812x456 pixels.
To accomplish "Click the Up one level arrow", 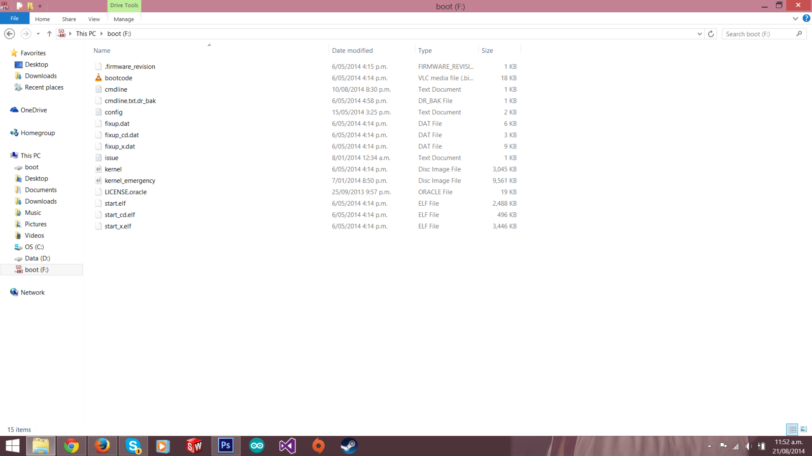I will click(49, 34).
